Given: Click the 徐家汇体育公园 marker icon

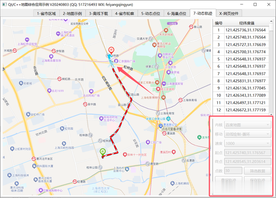Looking at the screenshot, I should (x=168, y=118).
